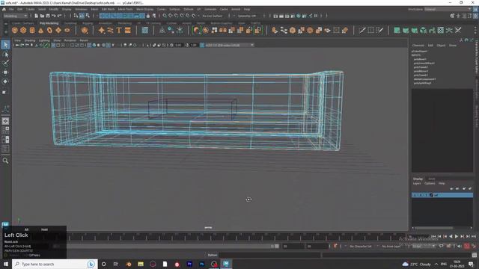
Task: Toggle selection lock icon in the status line
Action: click(148, 16)
